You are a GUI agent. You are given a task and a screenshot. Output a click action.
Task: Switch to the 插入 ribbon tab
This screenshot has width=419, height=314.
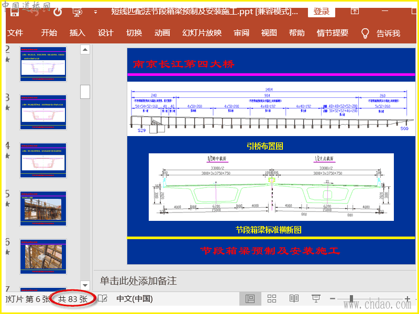click(x=78, y=32)
